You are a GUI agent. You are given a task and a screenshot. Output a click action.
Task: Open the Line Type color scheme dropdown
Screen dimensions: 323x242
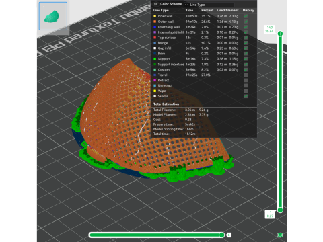[209, 5]
